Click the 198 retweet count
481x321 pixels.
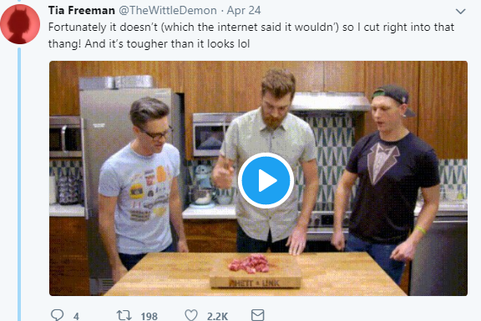point(149,316)
